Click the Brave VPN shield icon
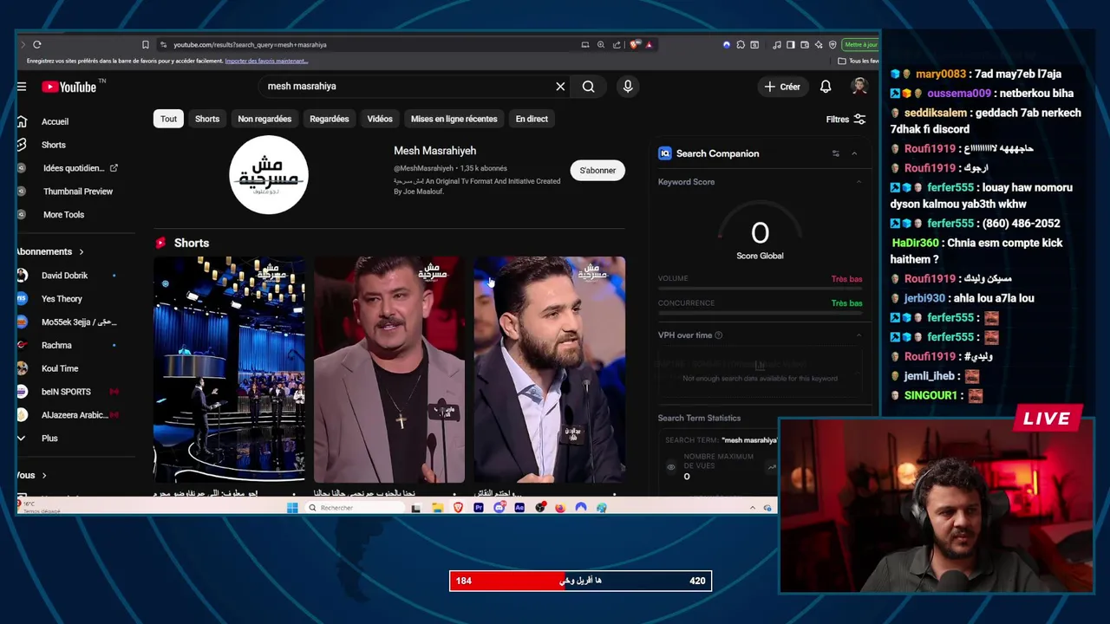Screen dimensions: 1110x624 pyautogui.click(x=832, y=44)
